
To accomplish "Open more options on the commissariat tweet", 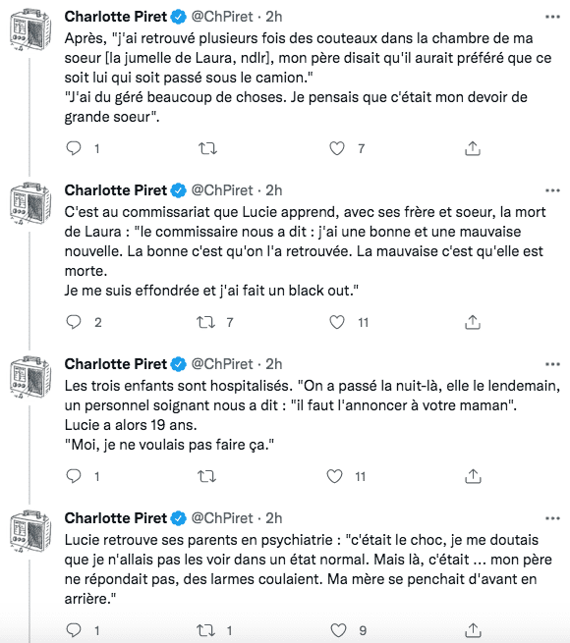I will pos(552,190).
